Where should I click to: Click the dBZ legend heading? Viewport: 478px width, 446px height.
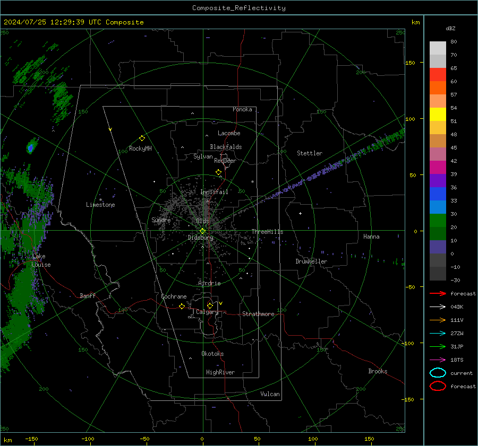[450, 29]
